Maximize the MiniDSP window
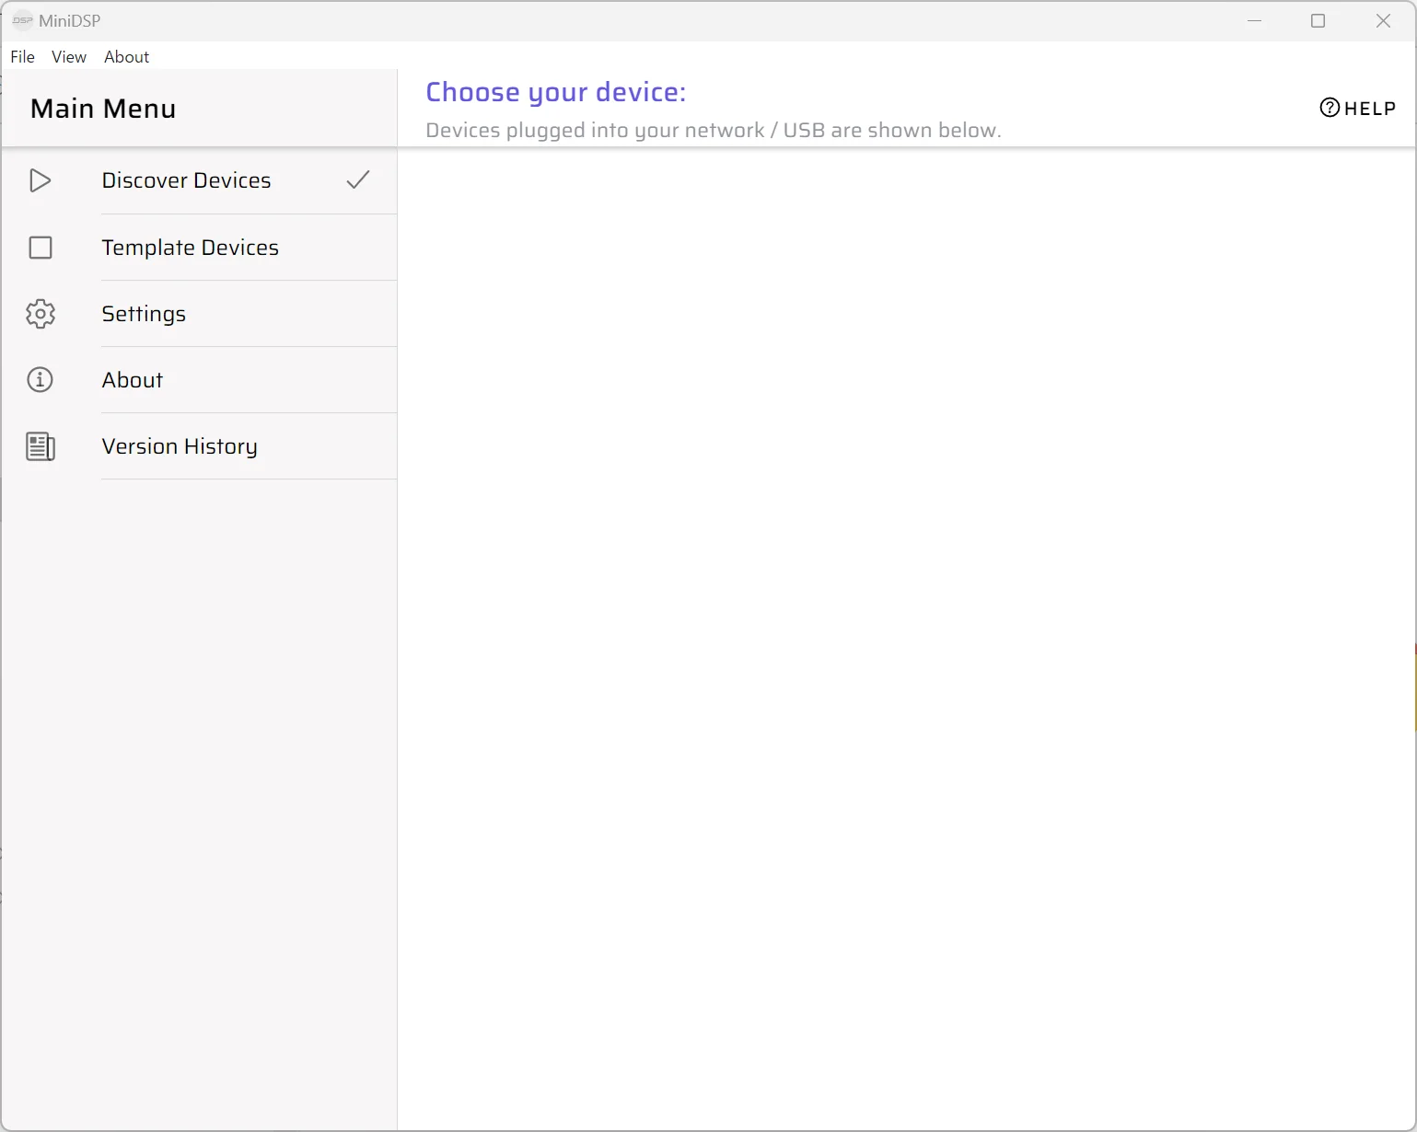1417x1132 pixels. [1318, 21]
